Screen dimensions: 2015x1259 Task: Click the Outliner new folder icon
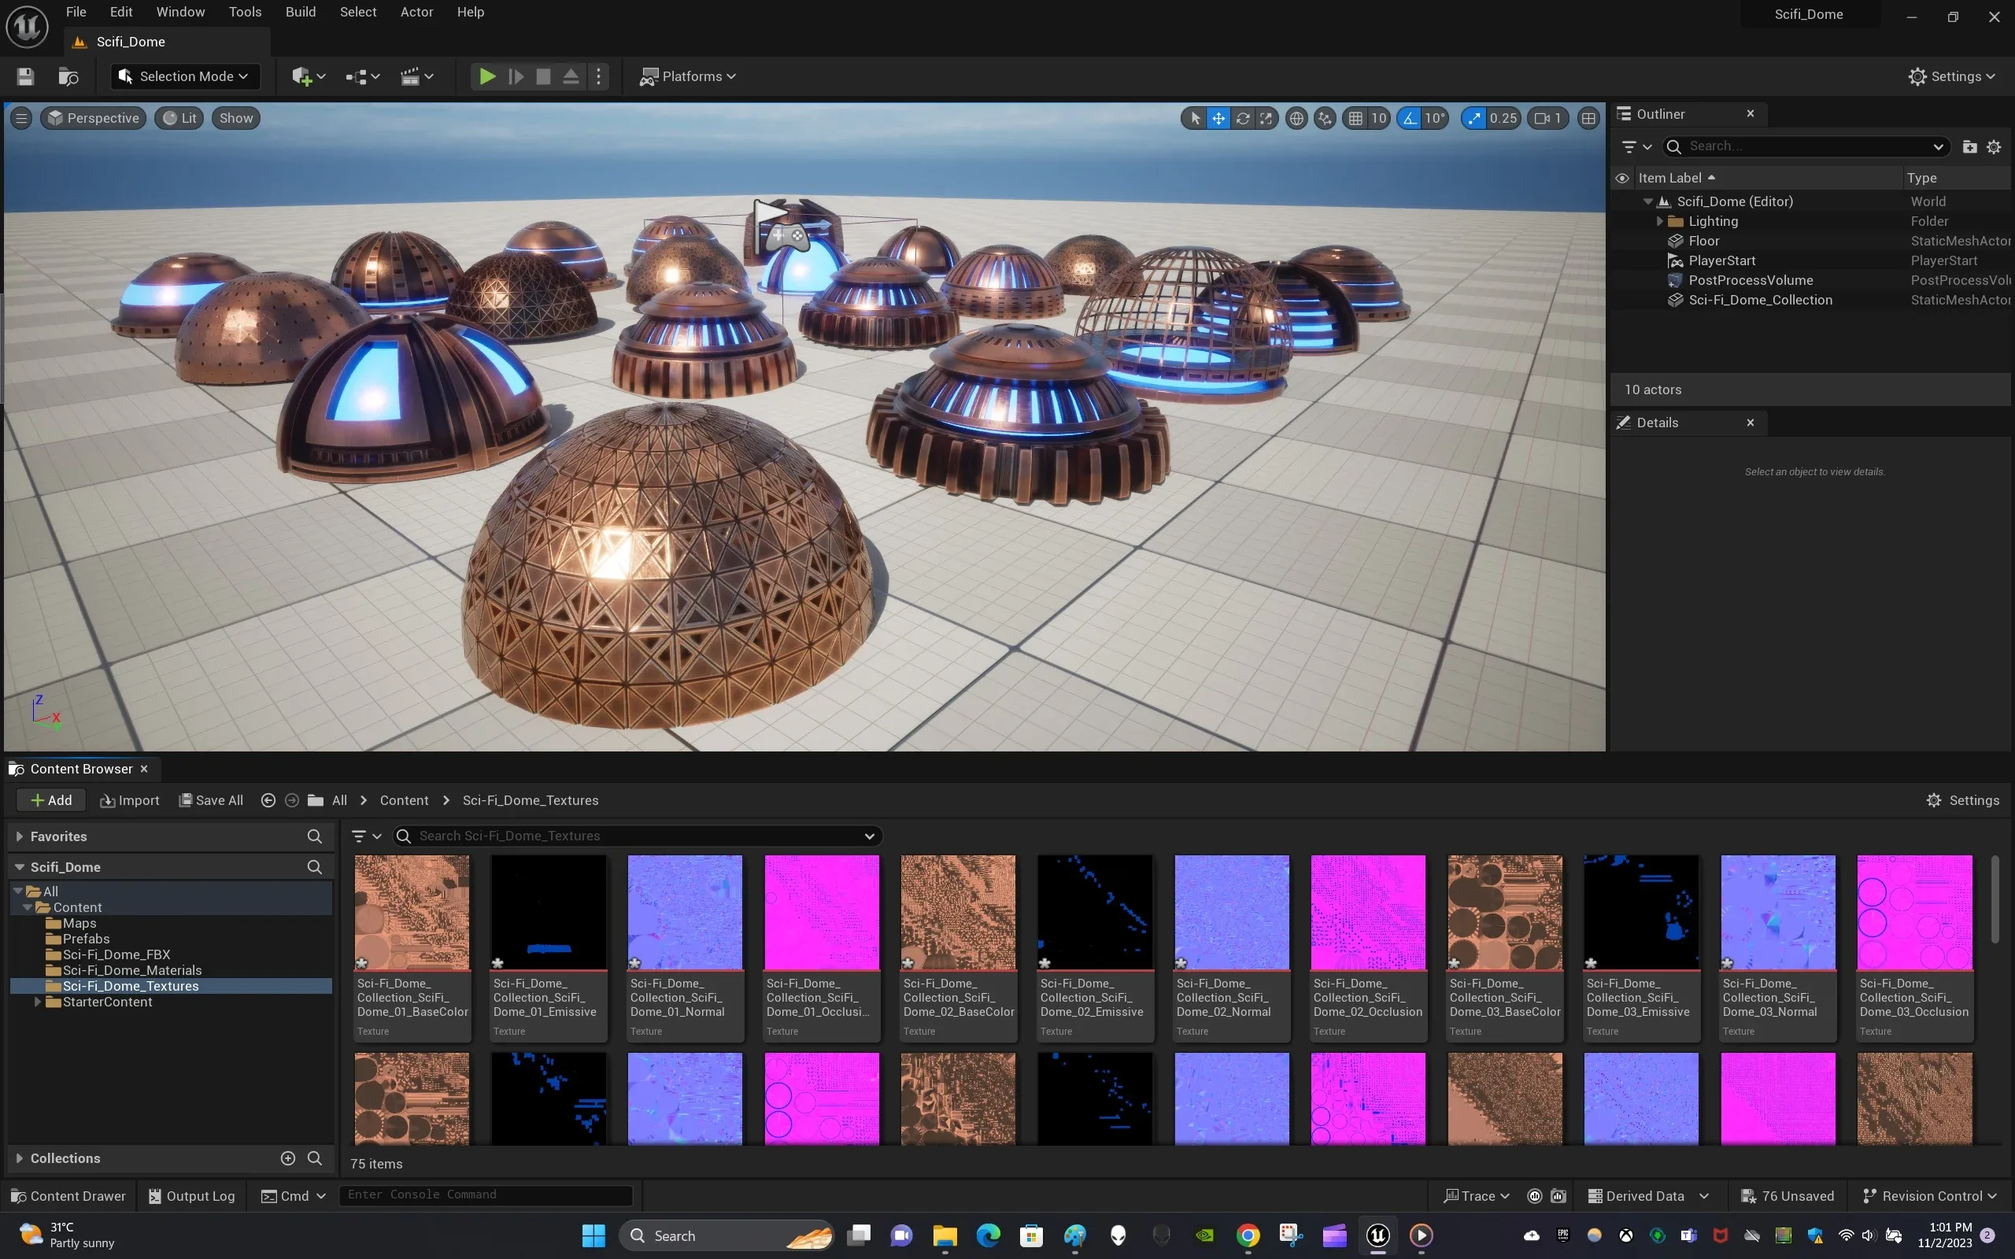click(x=1969, y=146)
